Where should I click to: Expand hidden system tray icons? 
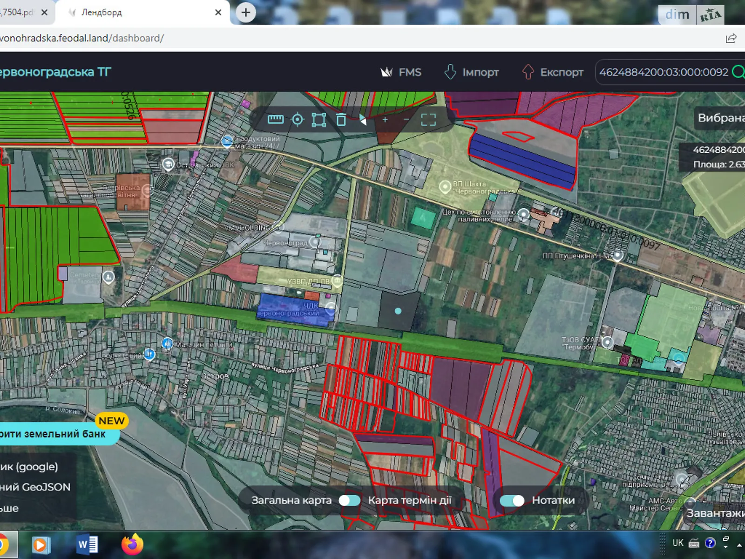[x=739, y=544]
